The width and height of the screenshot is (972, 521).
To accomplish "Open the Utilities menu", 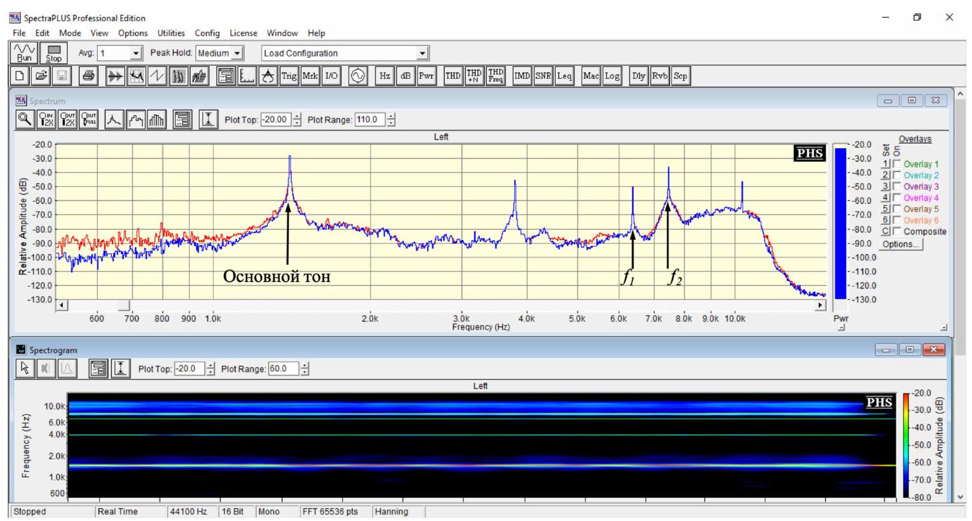I will pyautogui.click(x=171, y=33).
